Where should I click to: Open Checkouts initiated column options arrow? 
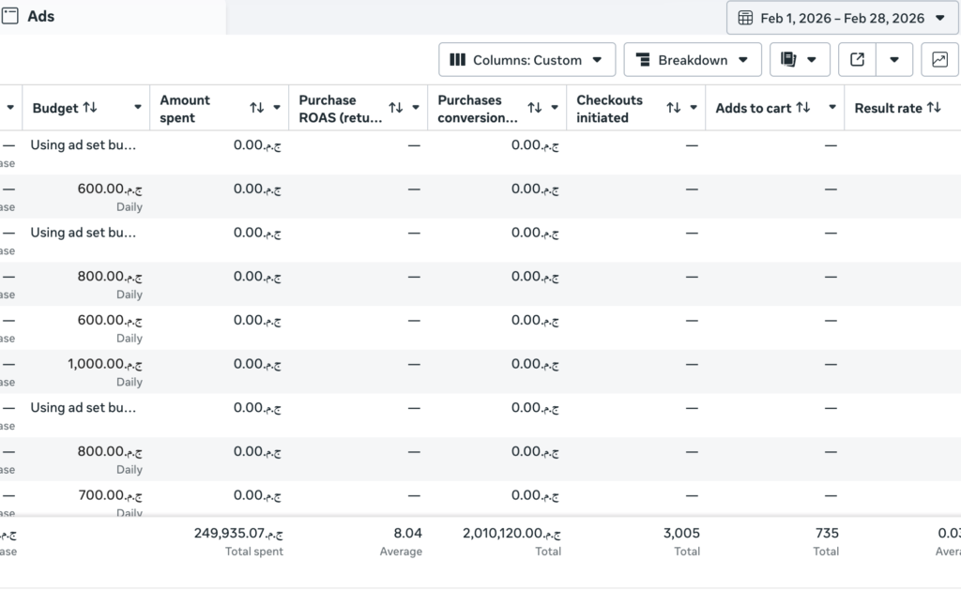694,108
